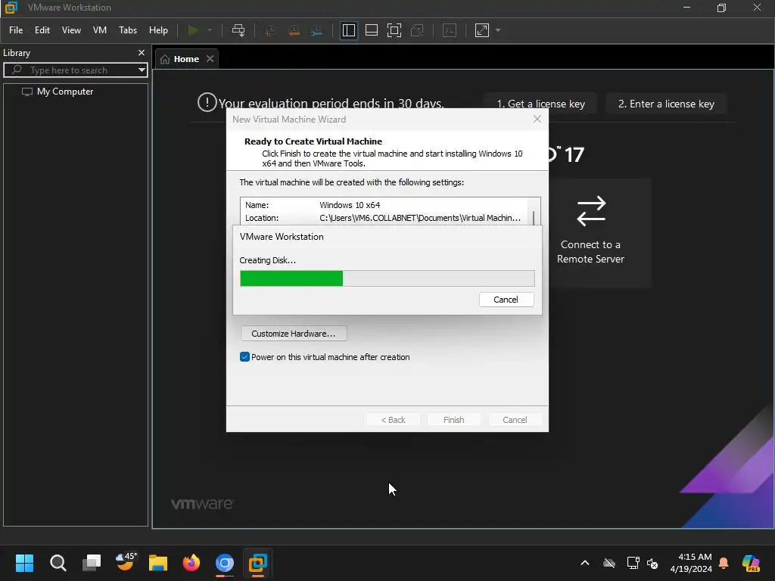Toggle Power on this virtual machine checkbox
Image resolution: width=775 pixels, height=581 pixels.
(x=244, y=357)
